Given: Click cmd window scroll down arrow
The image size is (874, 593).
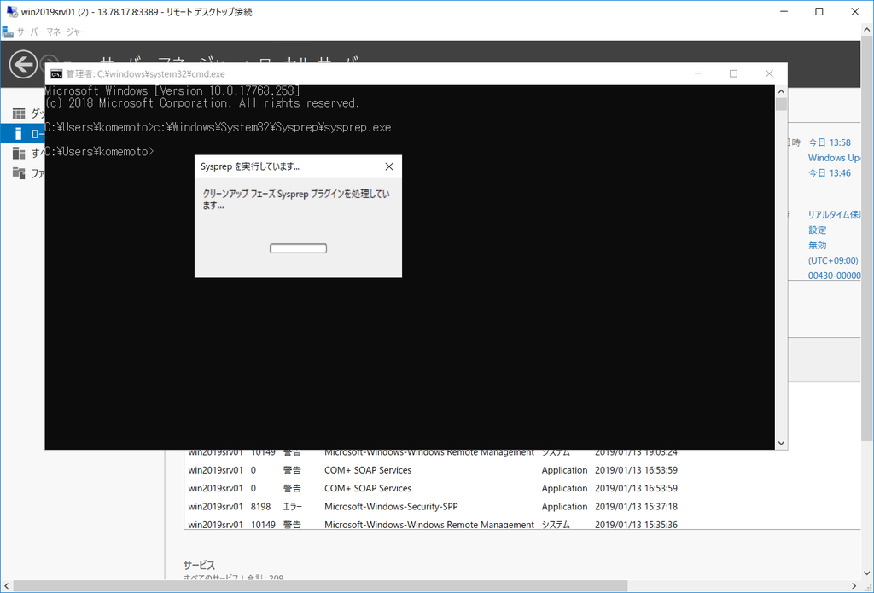Looking at the screenshot, I should pos(781,443).
